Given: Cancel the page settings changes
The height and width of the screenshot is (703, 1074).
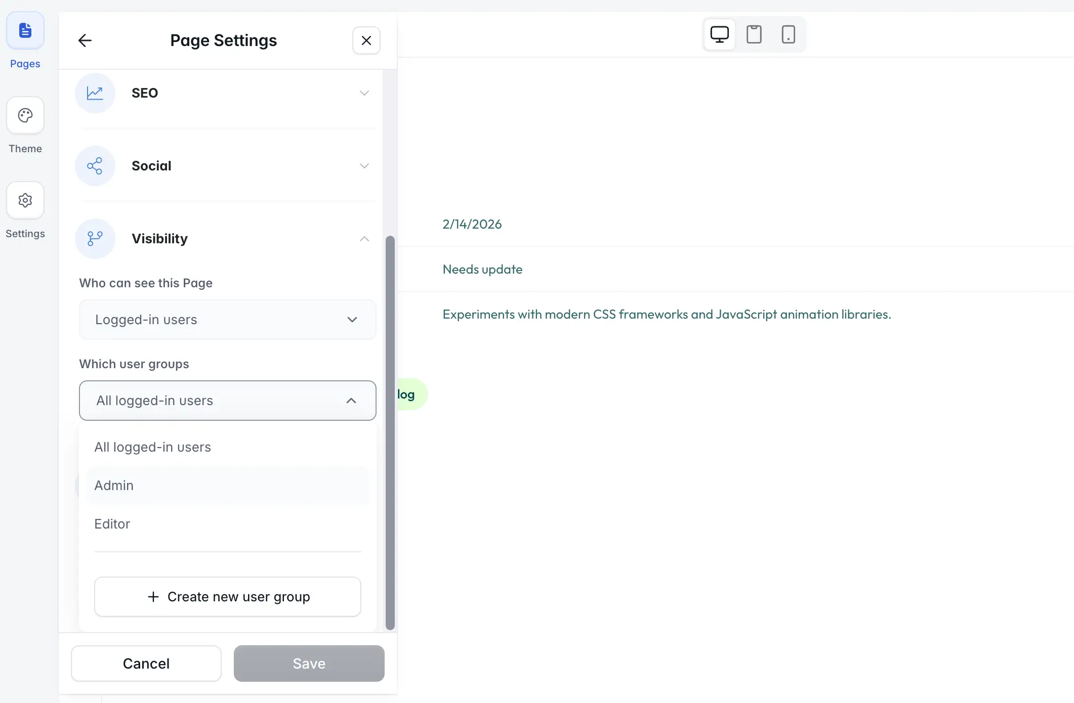Looking at the screenshot, I should [x=146, y=663].
